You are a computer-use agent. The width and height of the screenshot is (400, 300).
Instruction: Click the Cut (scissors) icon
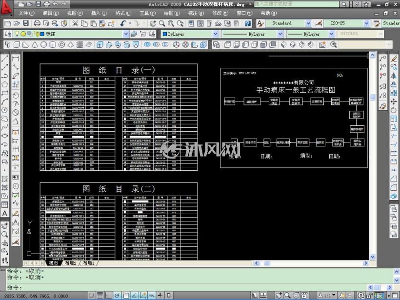[75, 23]
